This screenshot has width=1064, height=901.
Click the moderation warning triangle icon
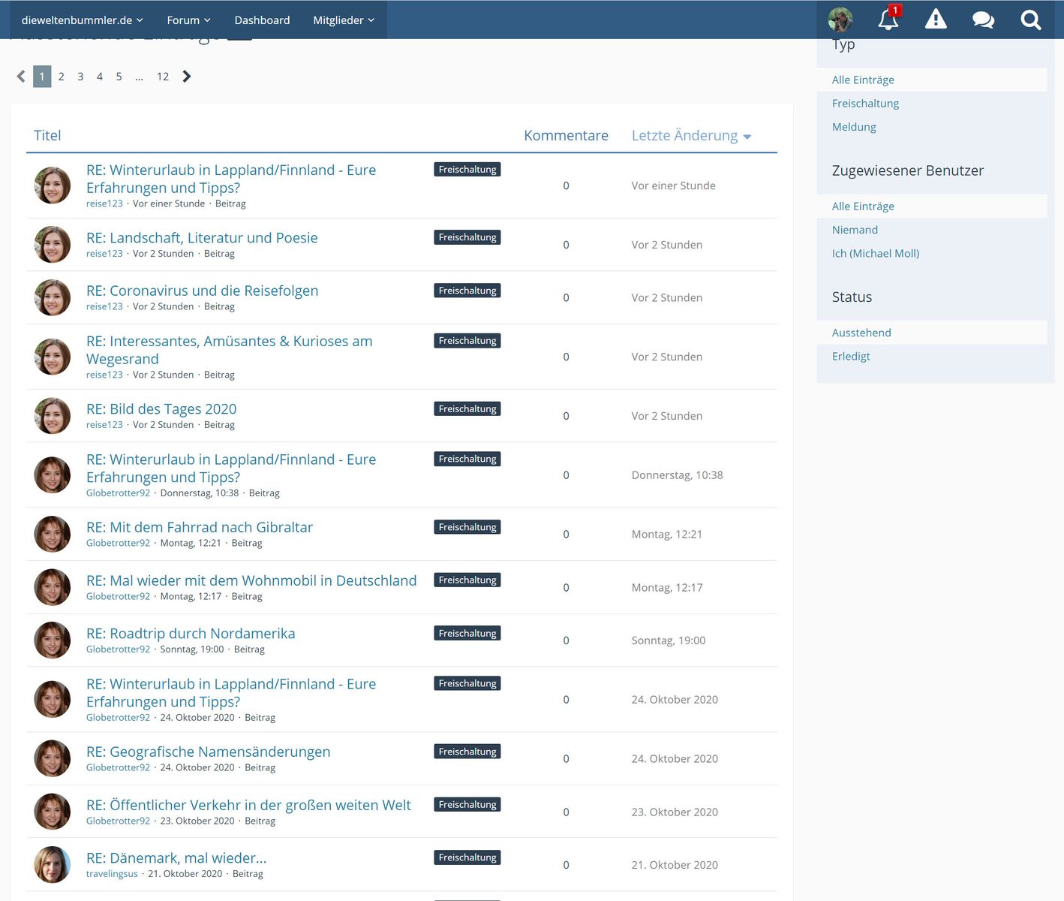[x=936, y=20]
